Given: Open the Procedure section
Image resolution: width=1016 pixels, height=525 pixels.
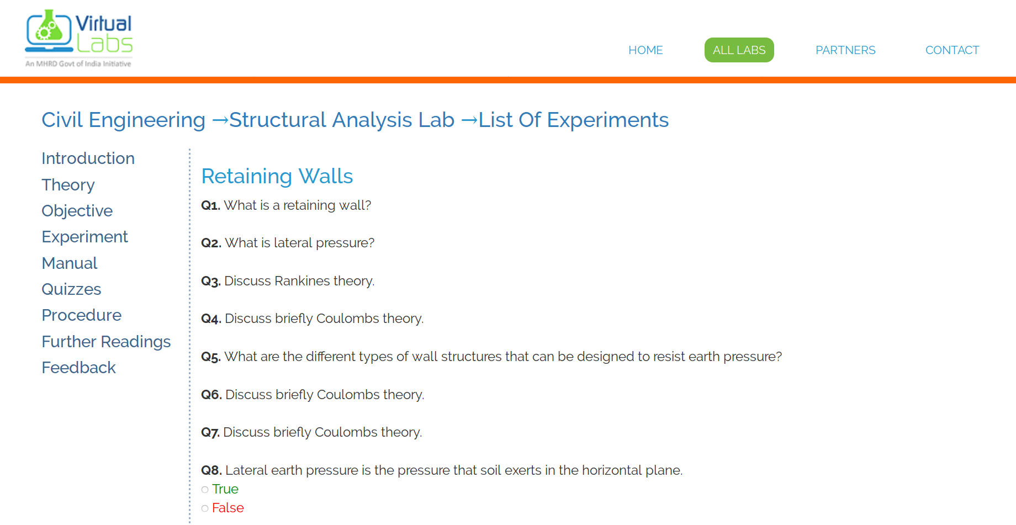Looking at the screenshot, I should pyautogui.click(x=81, y=315).
